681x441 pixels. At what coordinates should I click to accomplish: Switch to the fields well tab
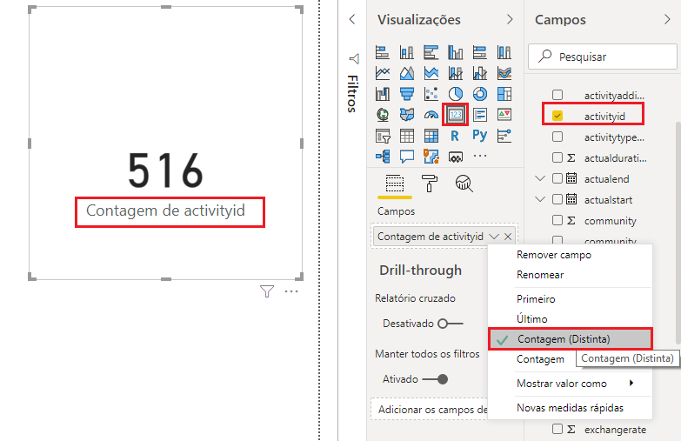pyautogui.click(x=394, y=184)
